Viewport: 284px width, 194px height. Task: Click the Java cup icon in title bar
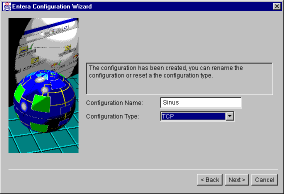(x=7, y=6)
